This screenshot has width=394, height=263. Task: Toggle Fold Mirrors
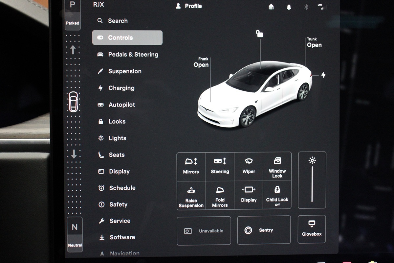pyautogui.click(x=220, y=195)
